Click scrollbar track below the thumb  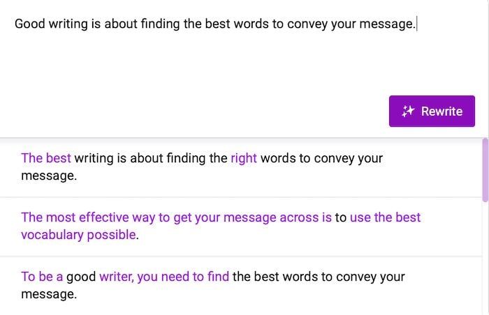[486, 259]
